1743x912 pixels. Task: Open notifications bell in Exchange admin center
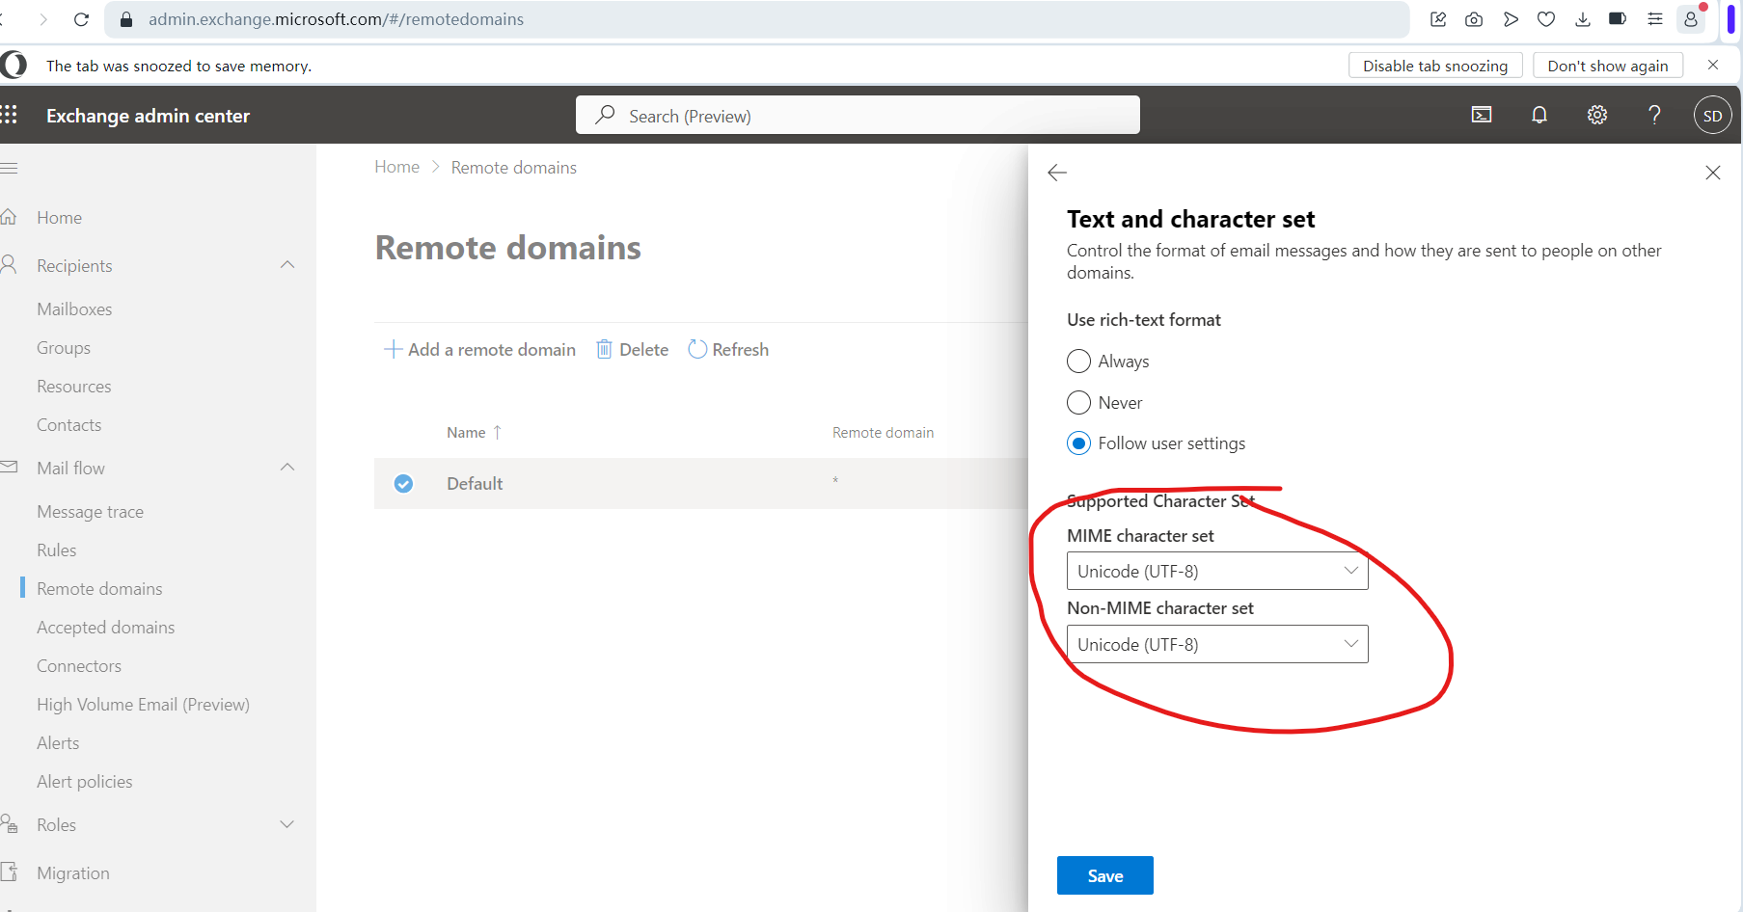(x=1539, y=115)
